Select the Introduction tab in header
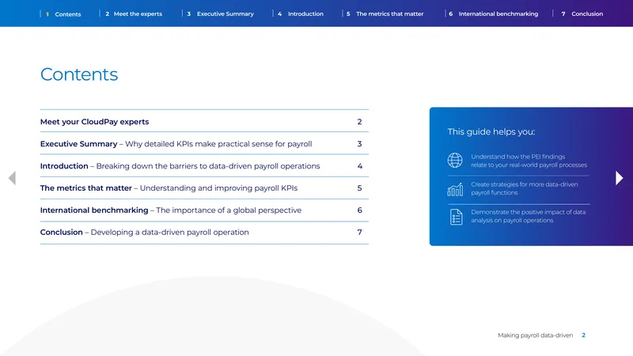The image size is (633, 356). point(301,13)
